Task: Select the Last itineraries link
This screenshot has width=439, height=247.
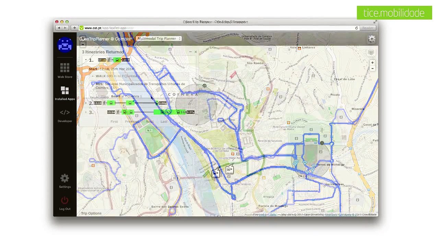Action: pyautogui.click(x=164, y=121)
